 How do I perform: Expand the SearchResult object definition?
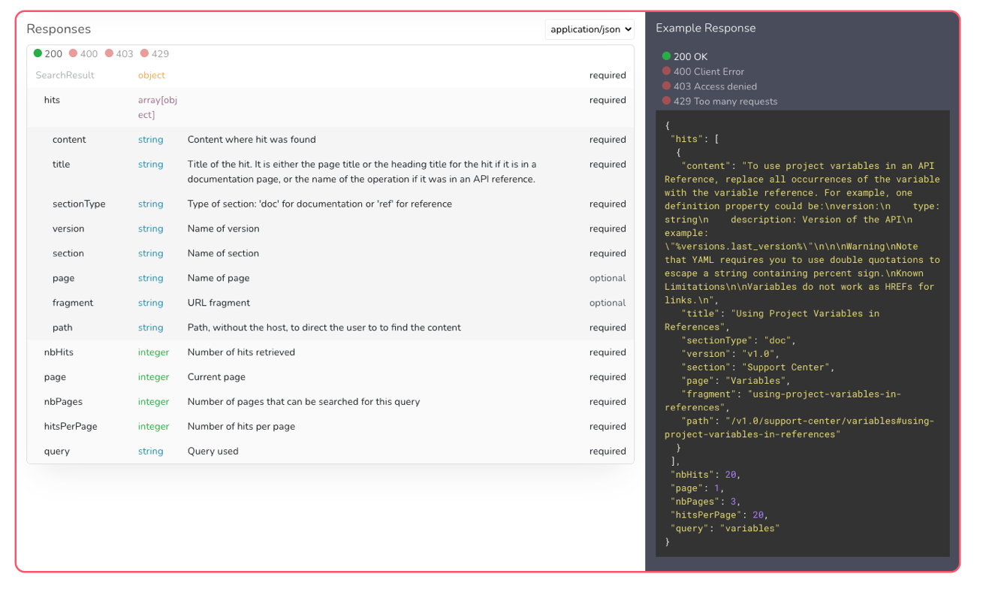pyautogui.click(x=64, y=75)
